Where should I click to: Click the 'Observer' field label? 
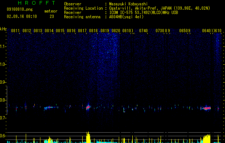pyautogui.click(x=73, y=4)
